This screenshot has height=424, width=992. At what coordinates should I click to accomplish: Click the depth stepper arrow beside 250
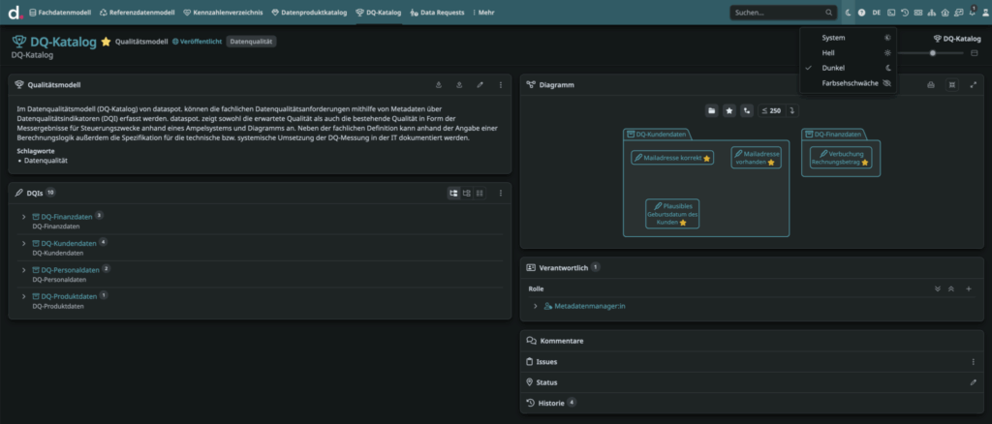[x=790, y=110]
